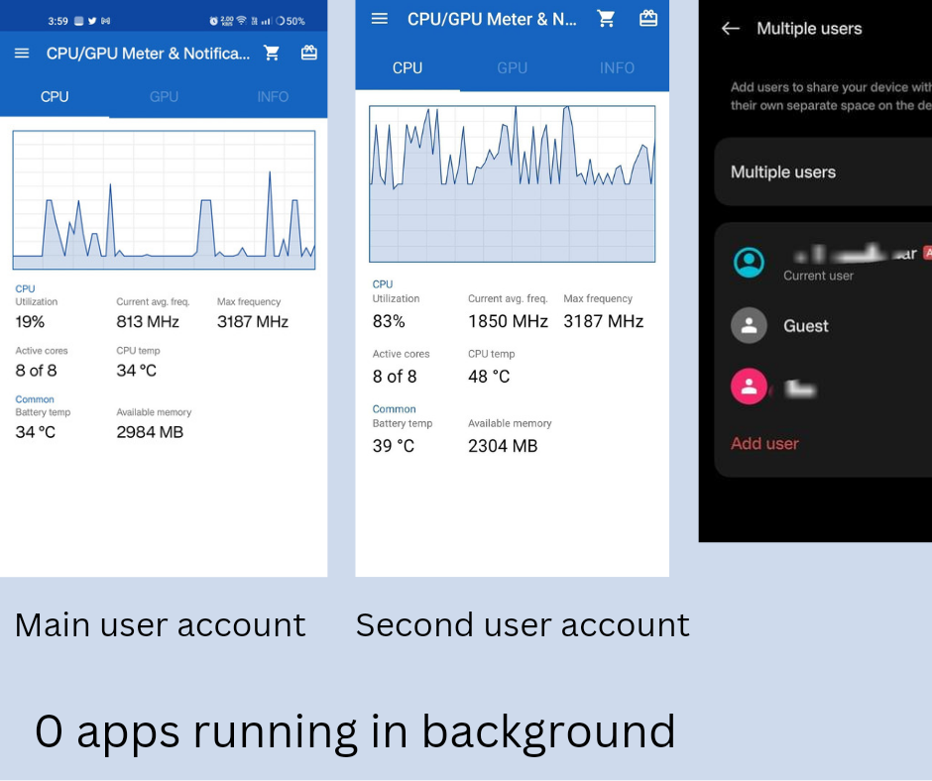Image resolution: width=932 pixels, height=781 pixels.
Task: Tap the Multiple users setting card
Action: click(824, 171)
